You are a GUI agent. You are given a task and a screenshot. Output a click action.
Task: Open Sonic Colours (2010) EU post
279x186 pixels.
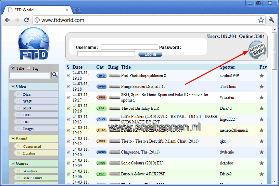pyautogui.click(x=142, y=163)
